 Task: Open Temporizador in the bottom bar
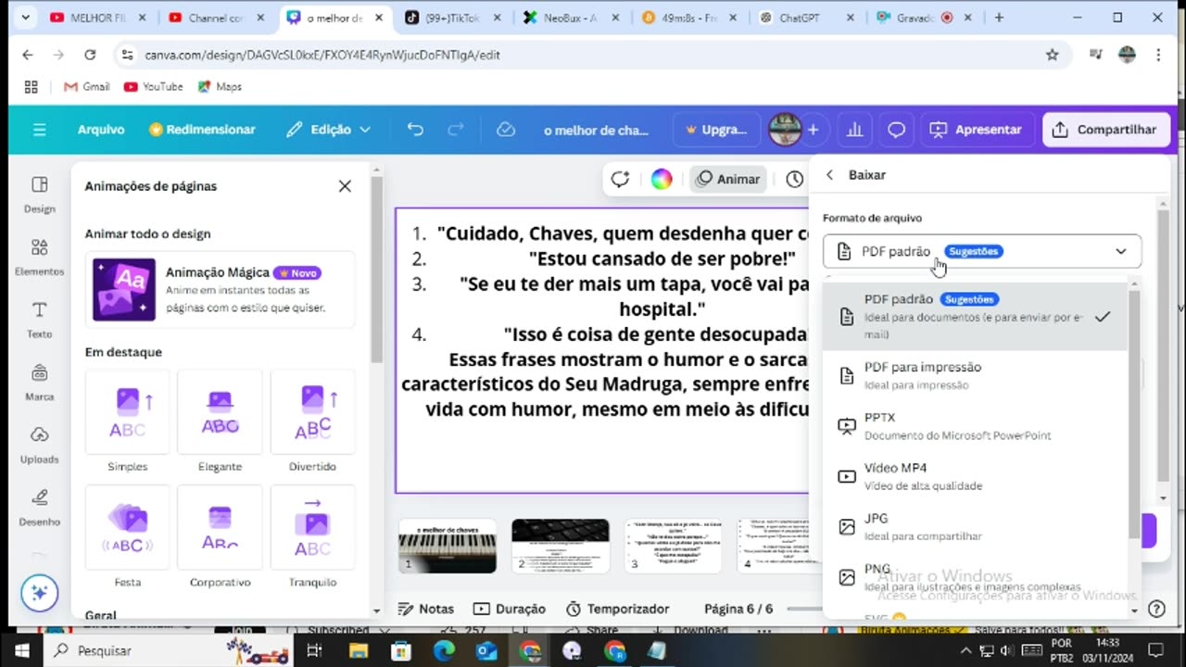(x=617, y=609)
